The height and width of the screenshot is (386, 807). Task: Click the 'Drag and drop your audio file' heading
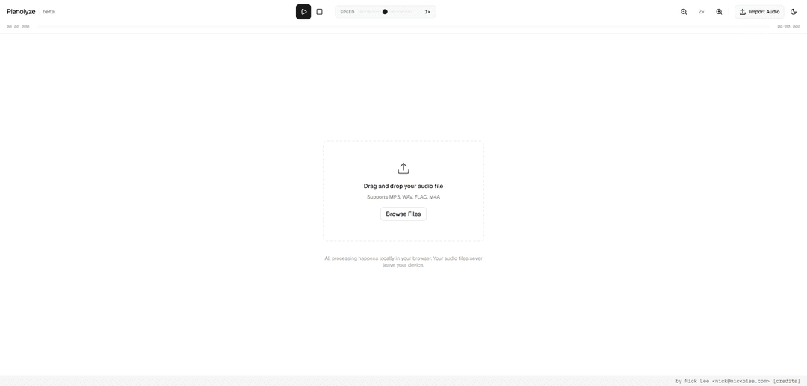tap(403, 186)
